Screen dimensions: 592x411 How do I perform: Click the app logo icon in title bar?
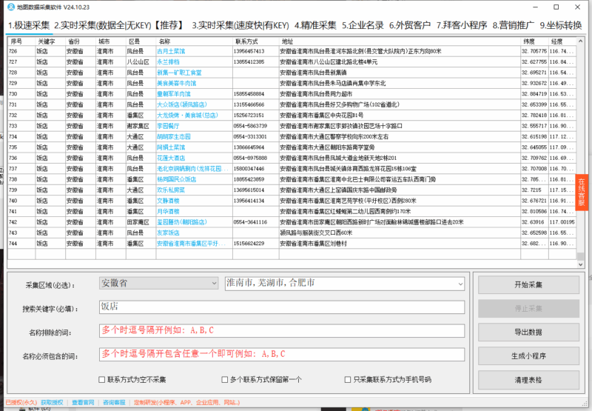point(11,7)
